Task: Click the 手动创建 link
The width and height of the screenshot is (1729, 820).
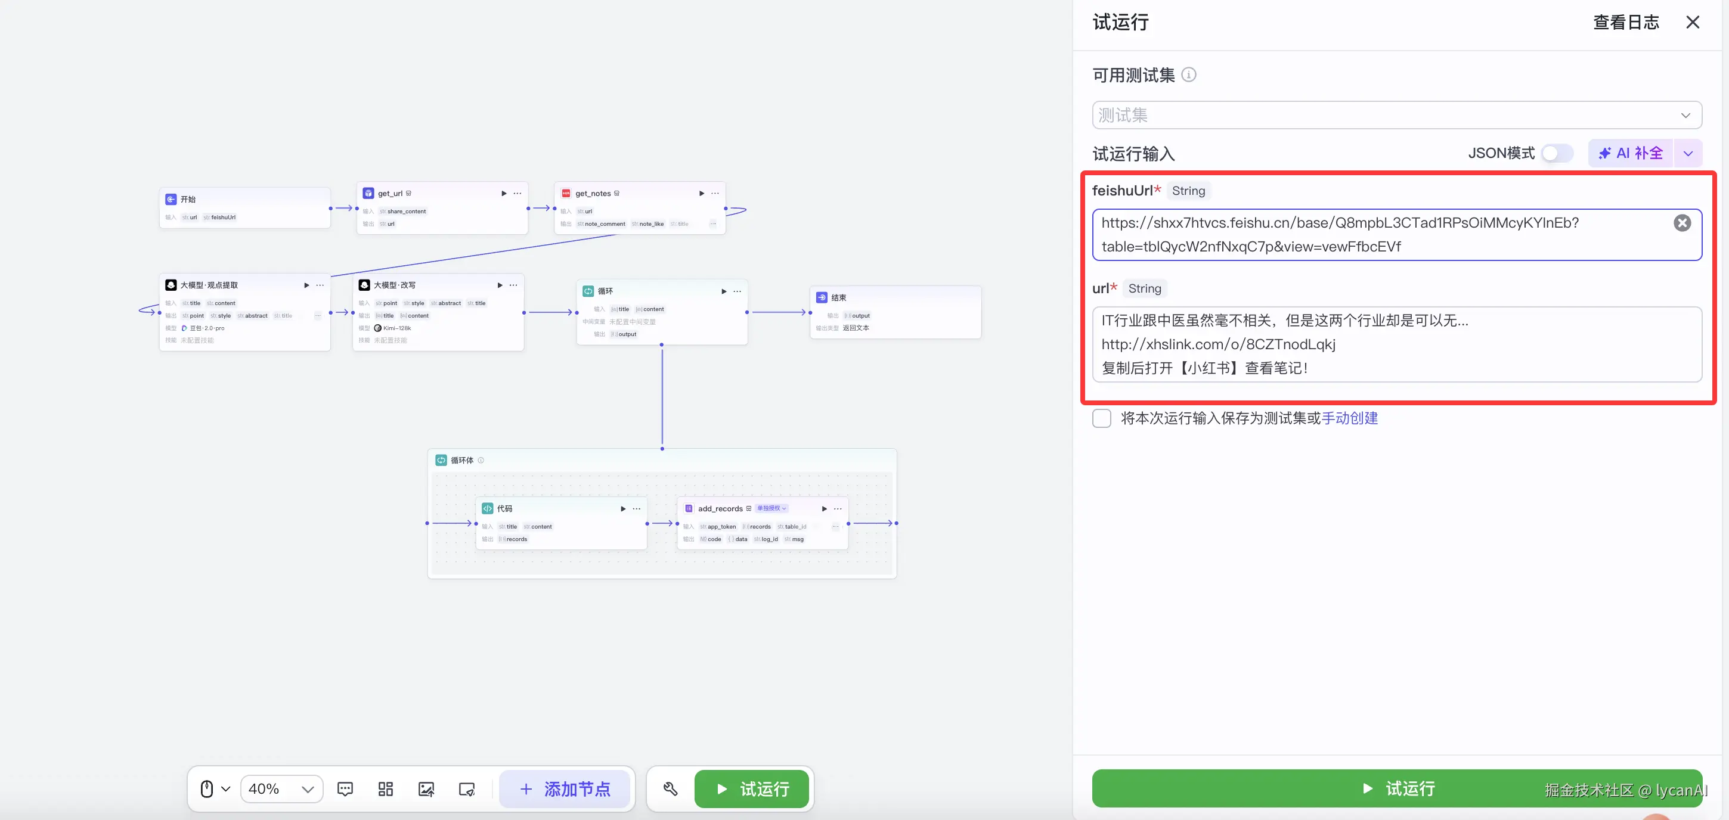Action: [1349, 418]
